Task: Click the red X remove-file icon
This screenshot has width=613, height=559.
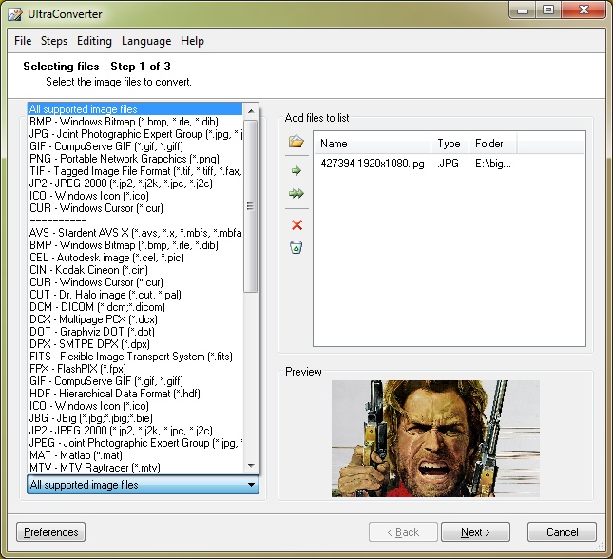Action: tap(297, 224)
